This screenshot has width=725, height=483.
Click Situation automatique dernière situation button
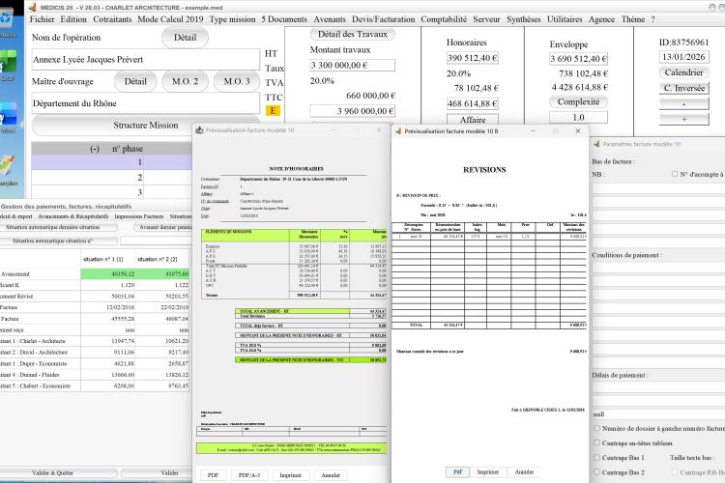[x=58, y=227]
